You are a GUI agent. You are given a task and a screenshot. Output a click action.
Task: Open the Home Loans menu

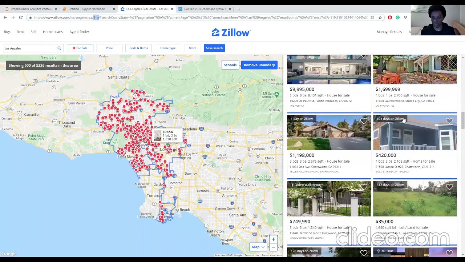(53, 32)
